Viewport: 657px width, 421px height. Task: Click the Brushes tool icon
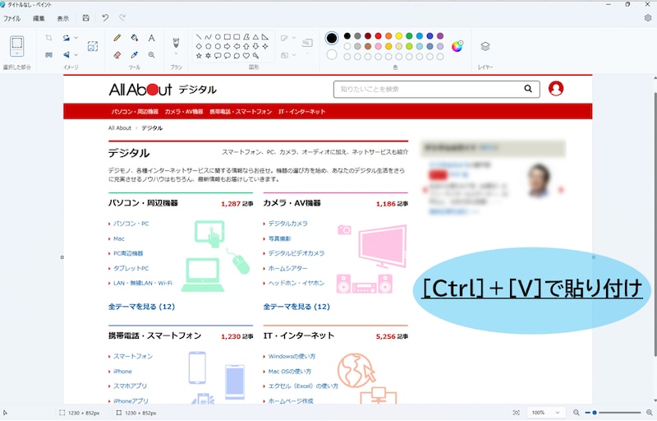176,43
